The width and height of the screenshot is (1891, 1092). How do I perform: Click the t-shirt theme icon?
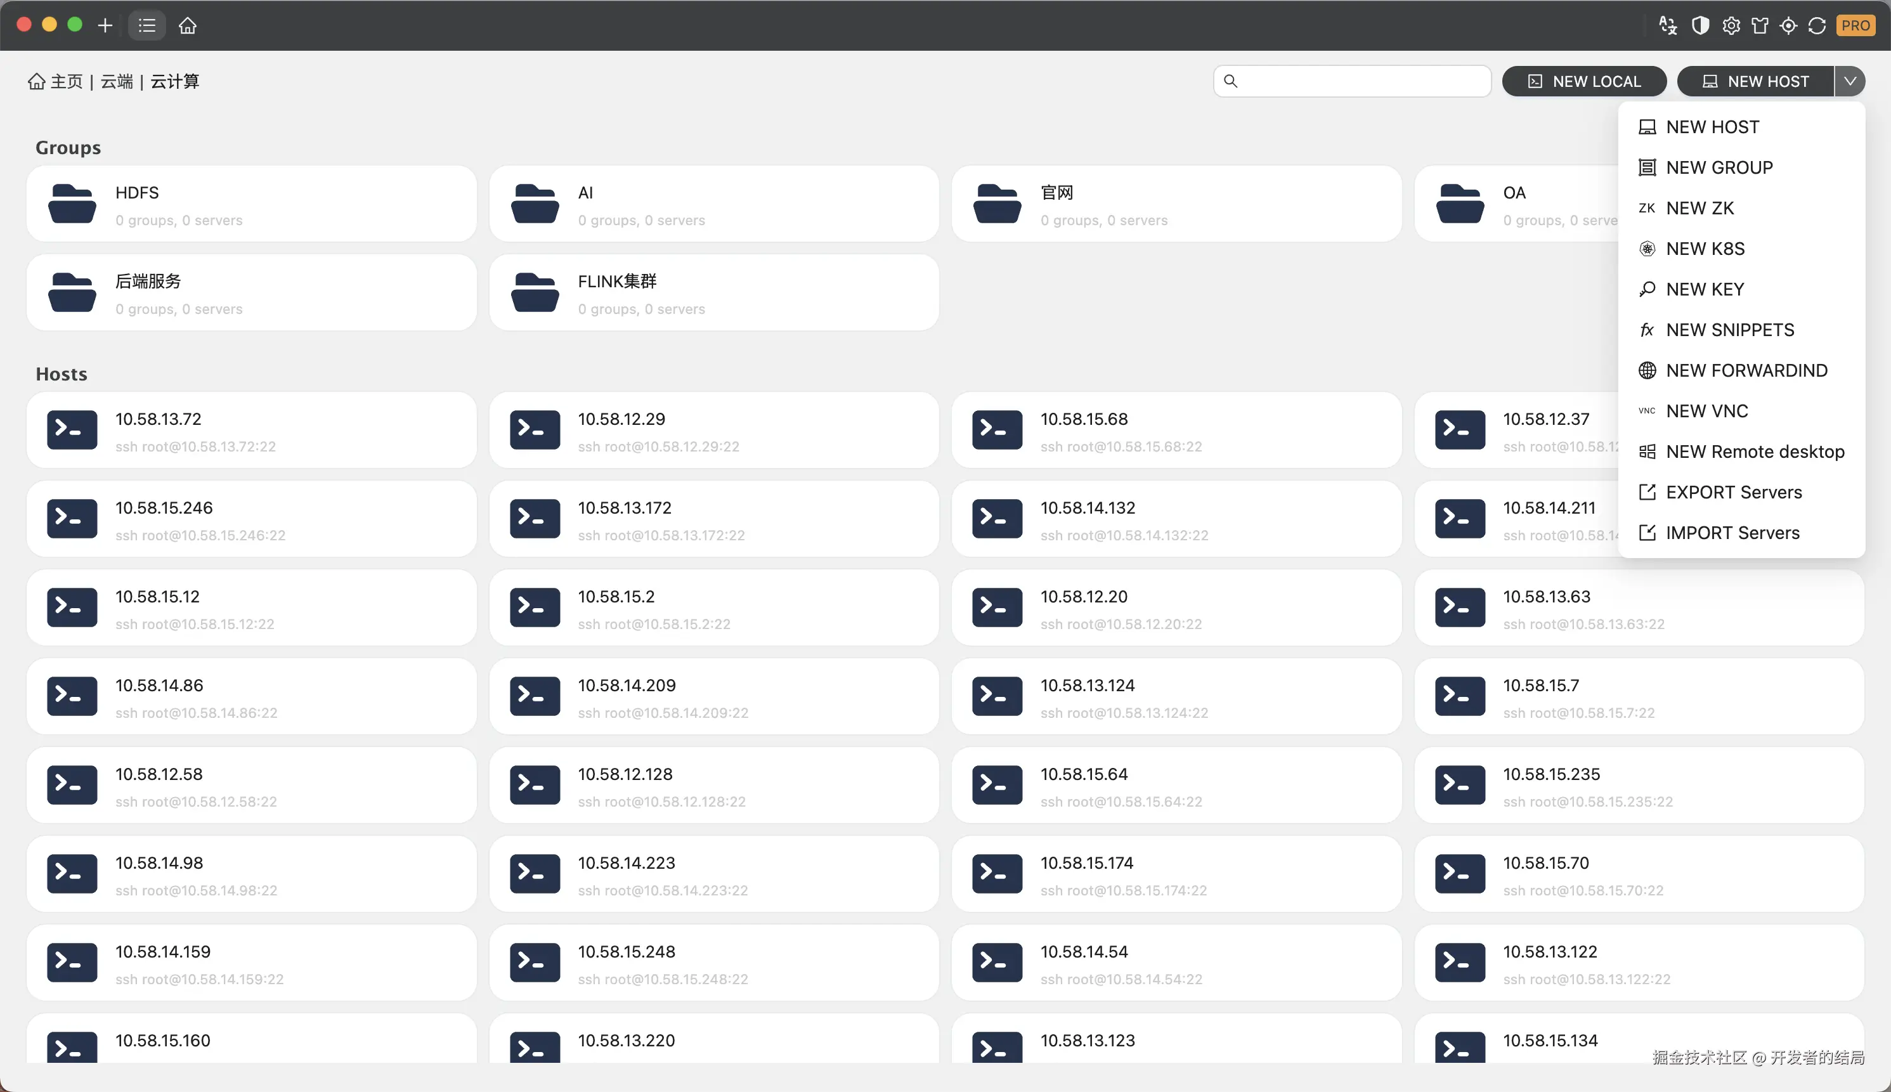[1760, 25]
